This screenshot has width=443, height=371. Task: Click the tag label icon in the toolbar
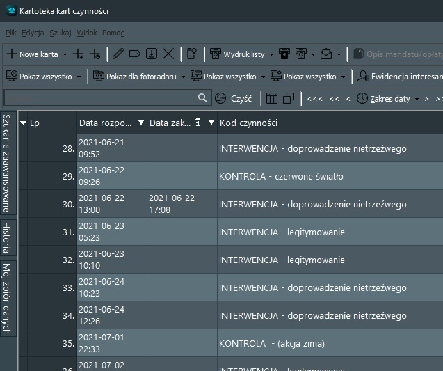[x=135, y=54]
